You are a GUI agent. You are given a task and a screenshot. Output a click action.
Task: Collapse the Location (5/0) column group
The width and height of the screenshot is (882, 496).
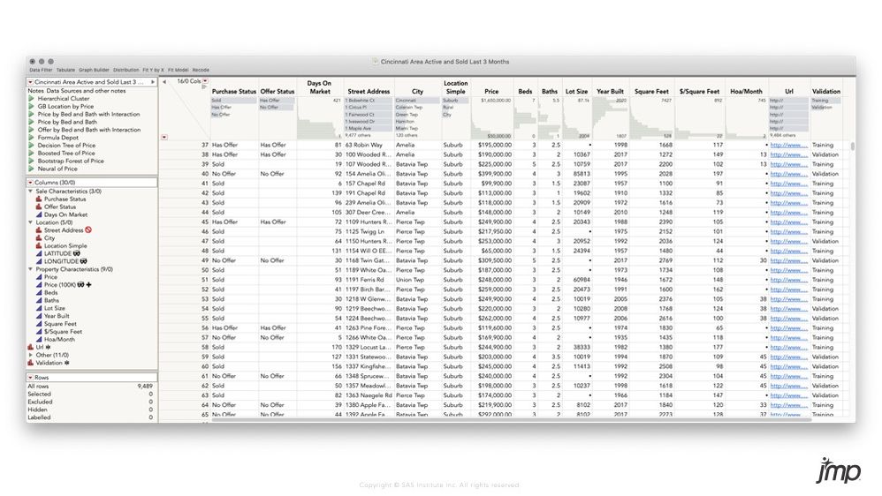click(30, 222)
